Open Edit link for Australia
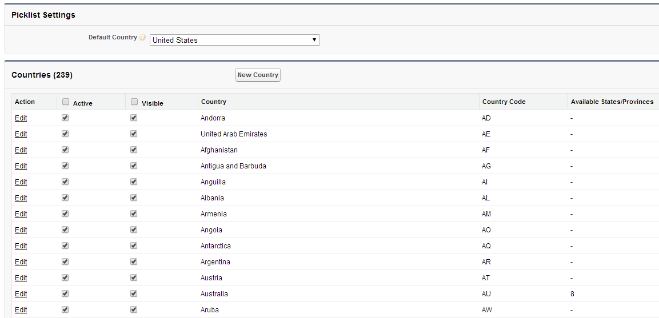 [x=21, y=294]
